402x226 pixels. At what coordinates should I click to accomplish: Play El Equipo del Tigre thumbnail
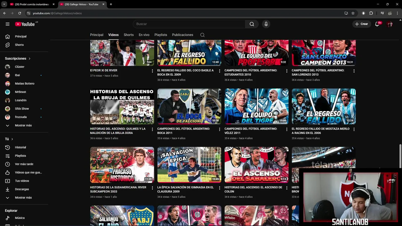(257, 106)
